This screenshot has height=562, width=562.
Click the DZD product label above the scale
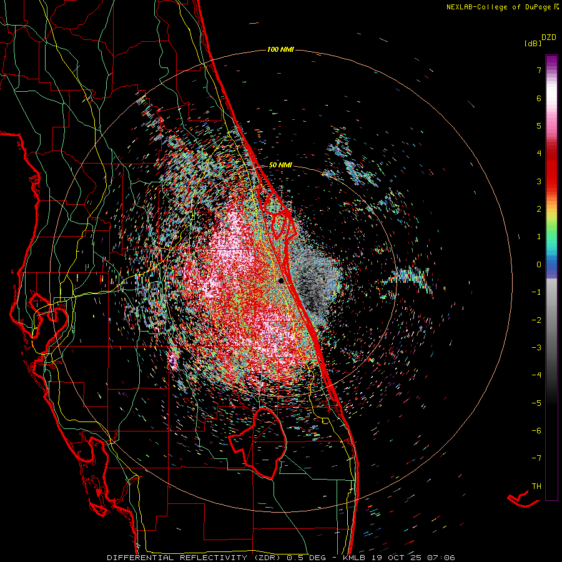549,37
